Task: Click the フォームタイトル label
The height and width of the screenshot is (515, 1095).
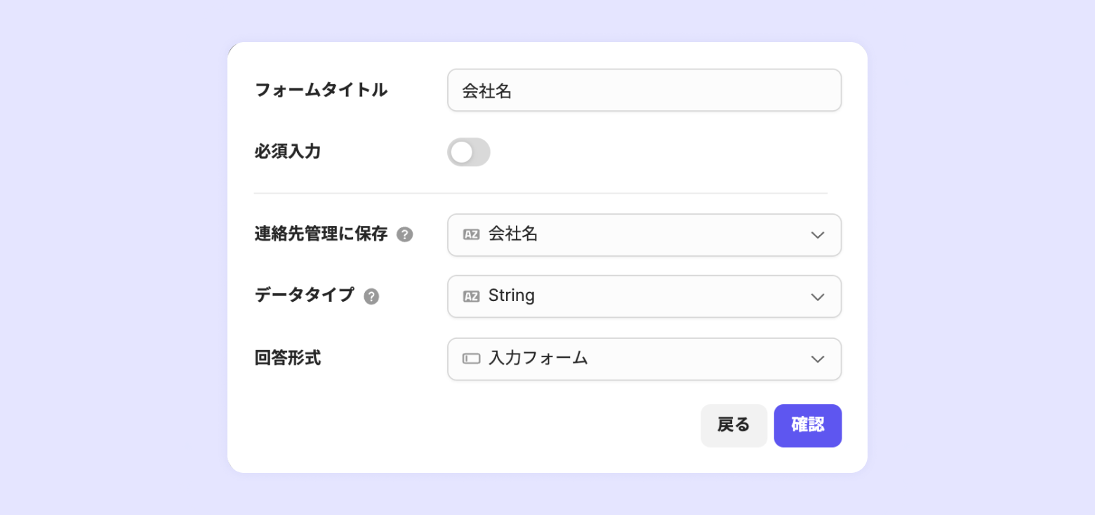Action: 321,90
